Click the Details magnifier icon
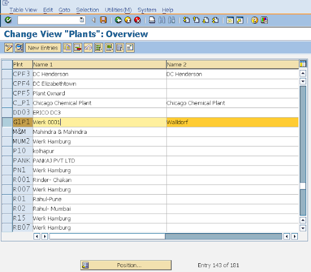311x272 pixels. point(19,48)
